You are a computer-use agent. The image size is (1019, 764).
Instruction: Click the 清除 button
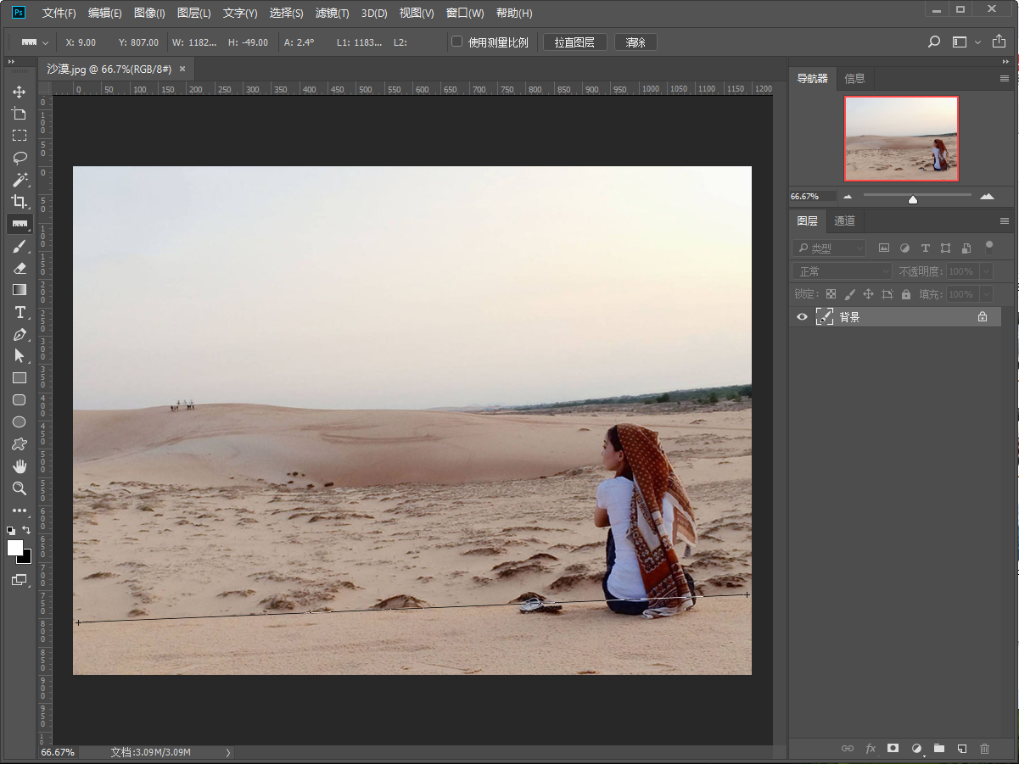coord(635,42)
